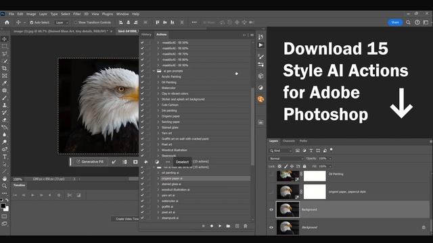Split clip with scissors icon in Timeline

[69, 195]
